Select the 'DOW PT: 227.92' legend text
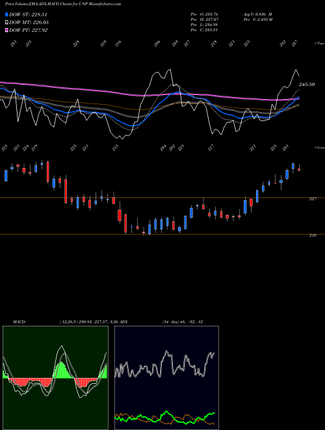Screen dimensions: 325x430 (x=29, y=30)
